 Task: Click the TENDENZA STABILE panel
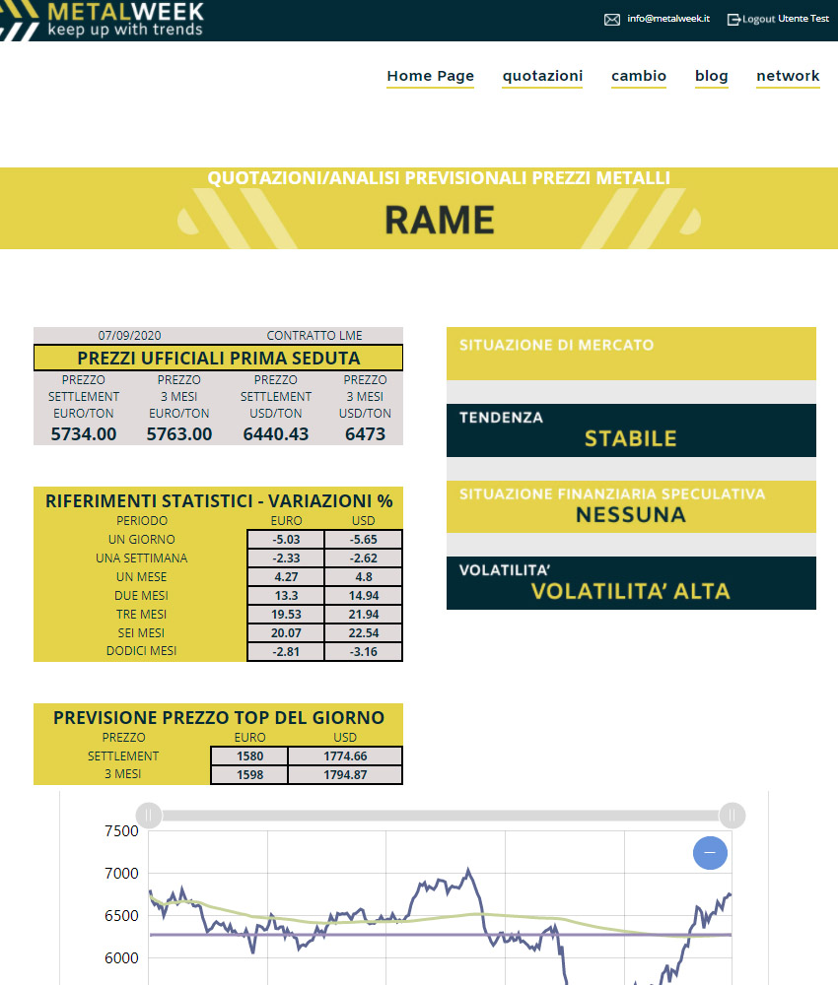631,430
